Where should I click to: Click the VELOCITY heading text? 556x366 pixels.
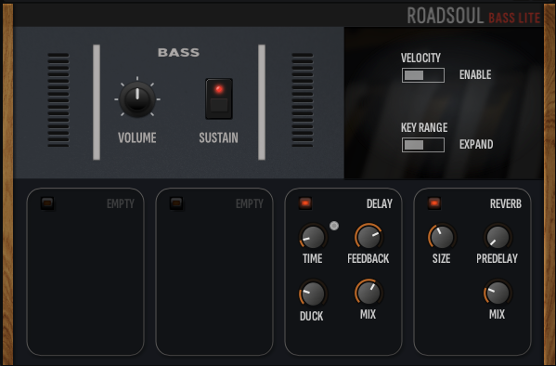tap(420, 58)
